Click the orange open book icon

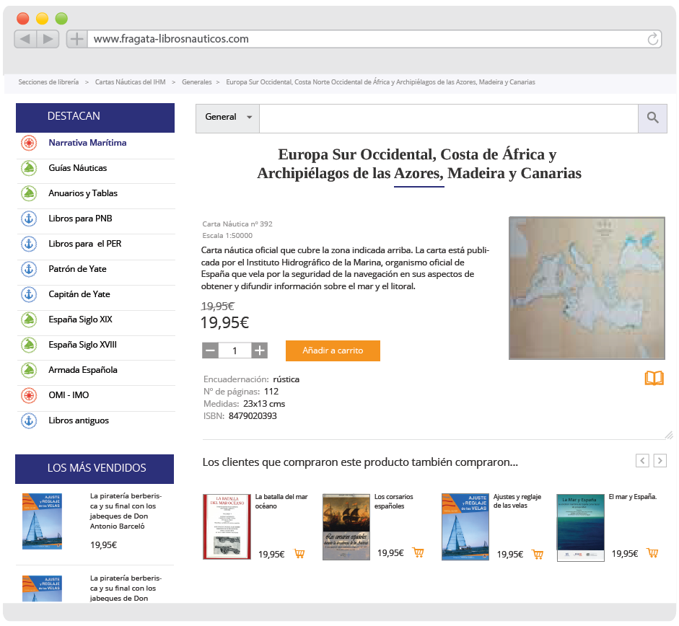click(x=654, y=378)
